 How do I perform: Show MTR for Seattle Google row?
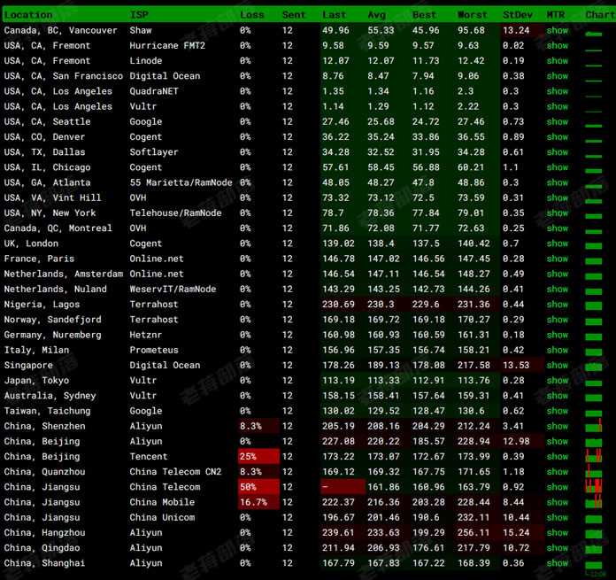pos(557,122)
